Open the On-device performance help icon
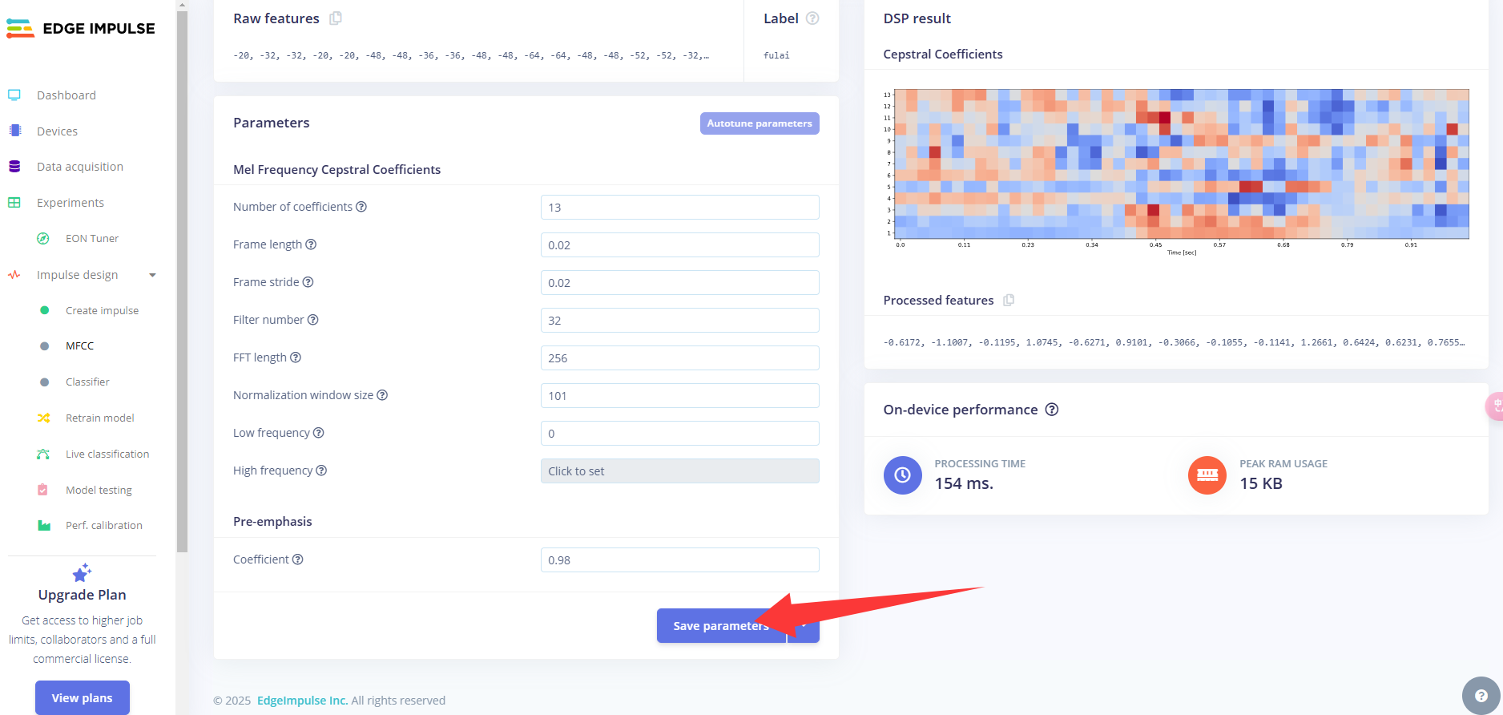This screenshot has width=1503, height=715. [x=1052, y=410]
